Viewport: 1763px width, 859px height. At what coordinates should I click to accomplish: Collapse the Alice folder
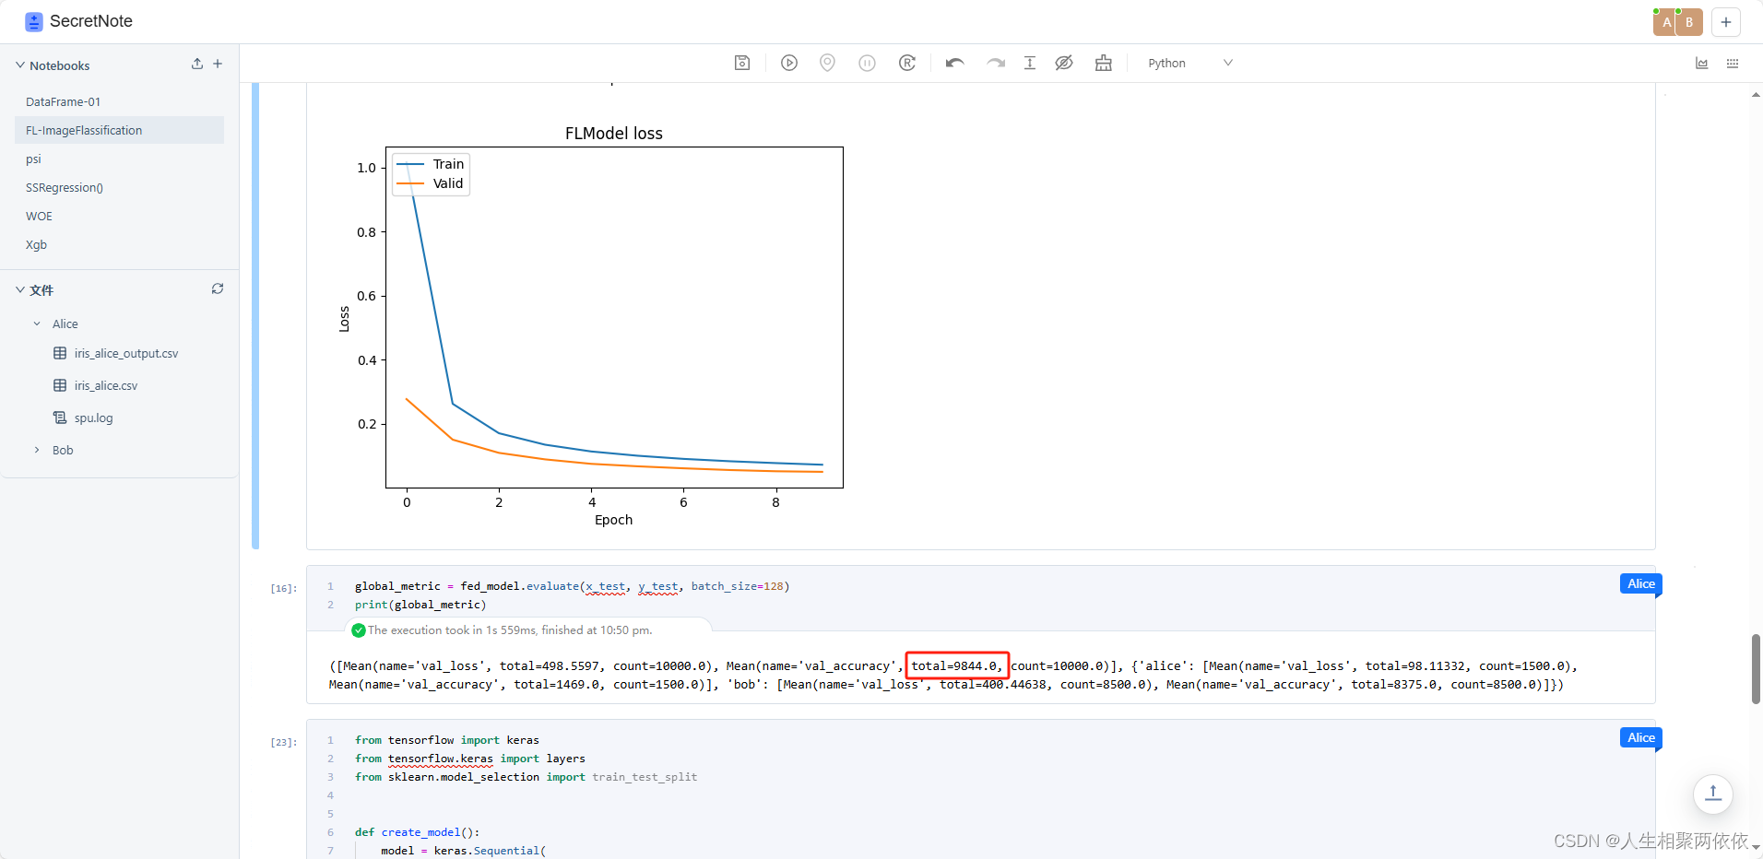(37, 324)
